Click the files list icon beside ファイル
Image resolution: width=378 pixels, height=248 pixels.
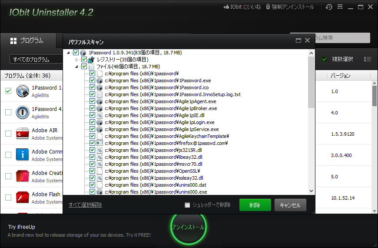pyautogui.click(x=91, y=67)
